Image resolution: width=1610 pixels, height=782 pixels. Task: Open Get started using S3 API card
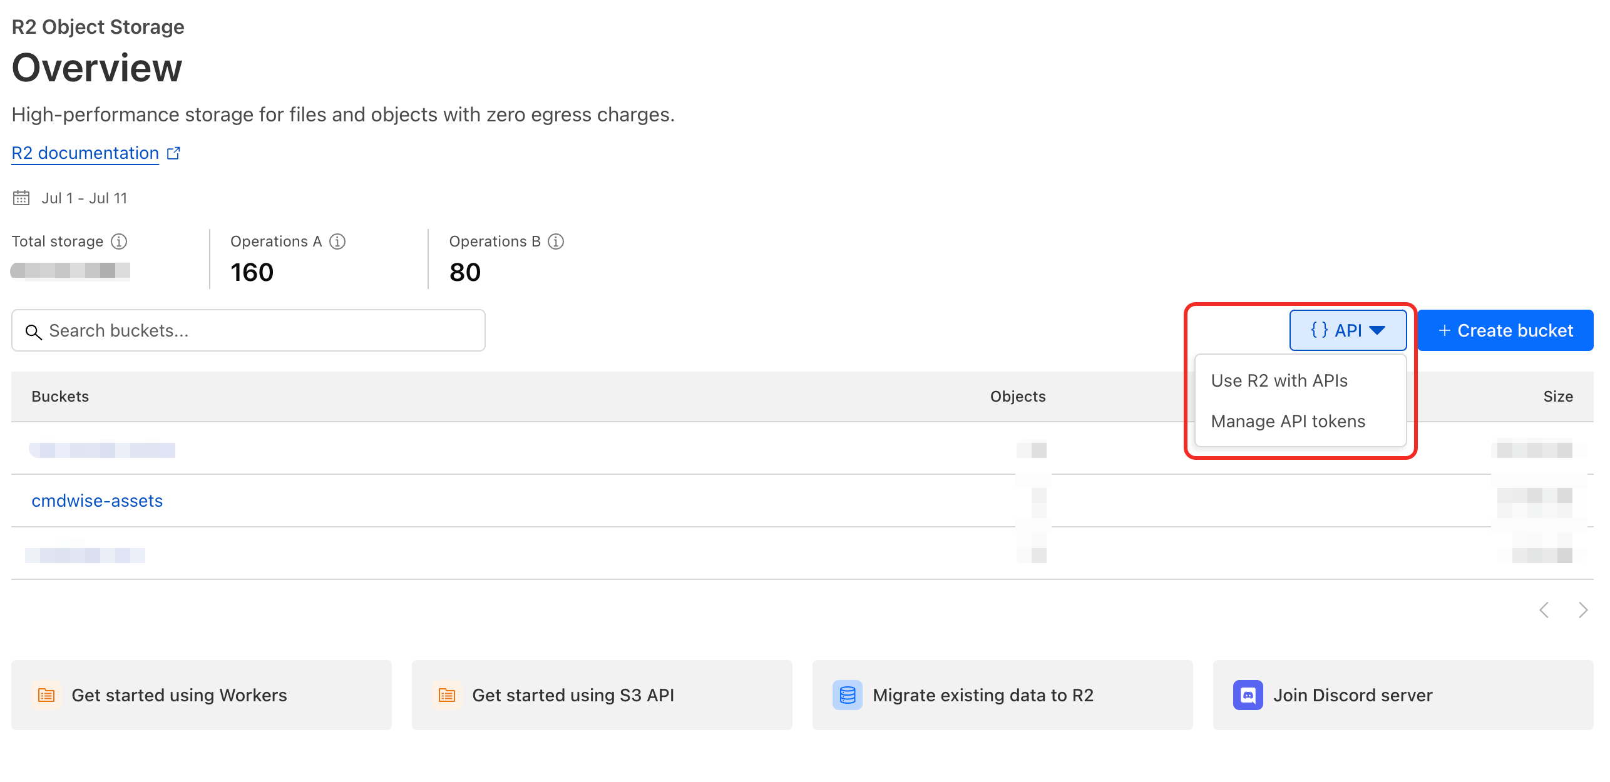pos(602,695)
